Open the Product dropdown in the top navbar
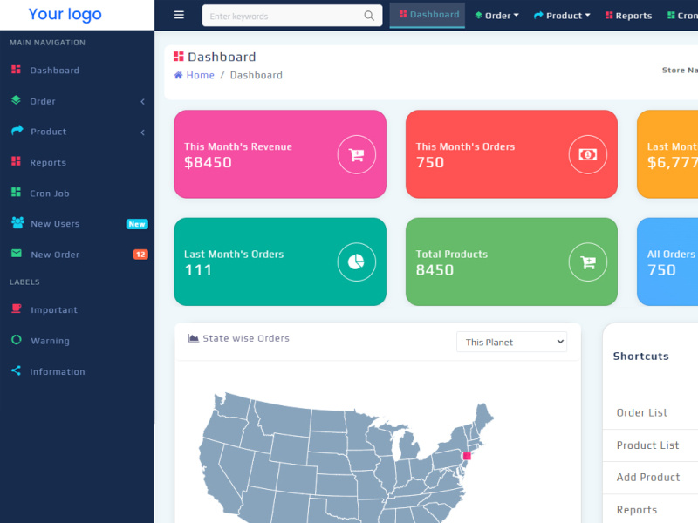Screen dimensions: 698x523 (562, 15)
